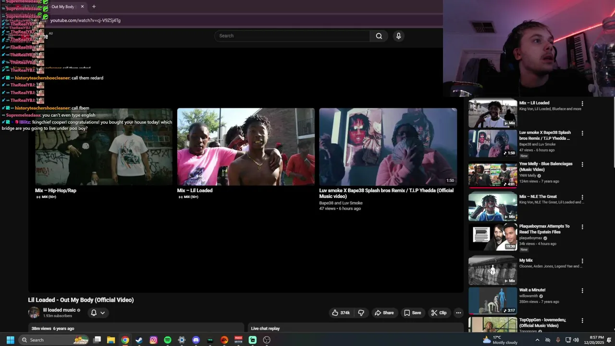Open a new browser tab
615x346 pixels.
(94, 7)
